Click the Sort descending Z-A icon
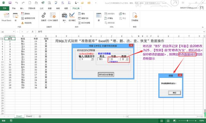206x123 pixels. click(x=69, y=3)
